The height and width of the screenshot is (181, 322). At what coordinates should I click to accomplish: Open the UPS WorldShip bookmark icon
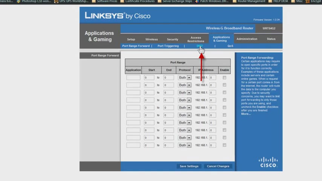click(56, 1)
